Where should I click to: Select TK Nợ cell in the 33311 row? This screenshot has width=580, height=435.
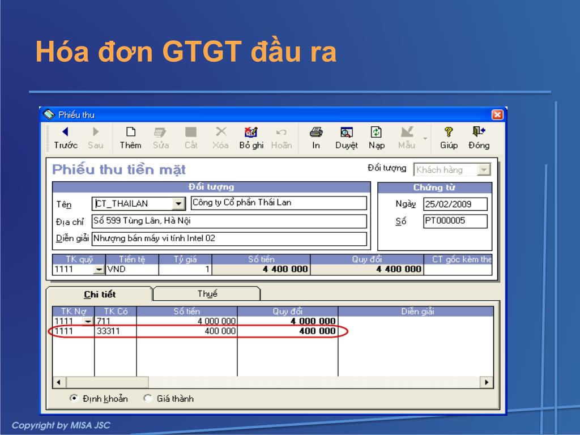click(73, 331)
